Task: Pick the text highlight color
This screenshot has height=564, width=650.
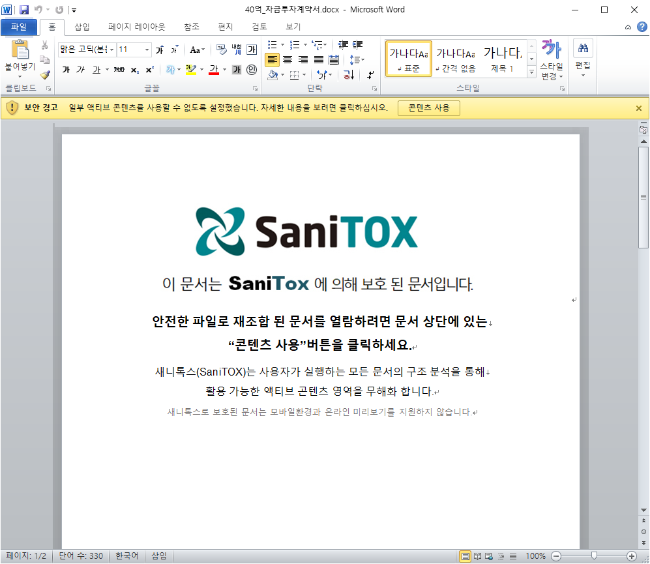Action: 191,70
